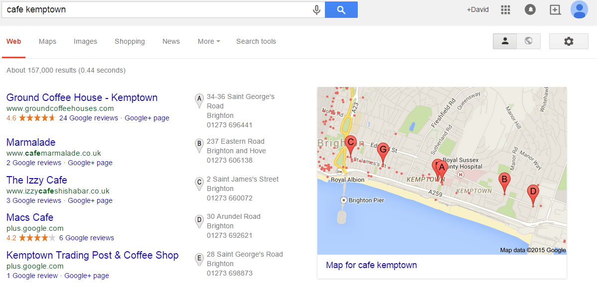Viewport: 597px width, 287px height.
Task: Open the Google apps grid
Action: 505,10
